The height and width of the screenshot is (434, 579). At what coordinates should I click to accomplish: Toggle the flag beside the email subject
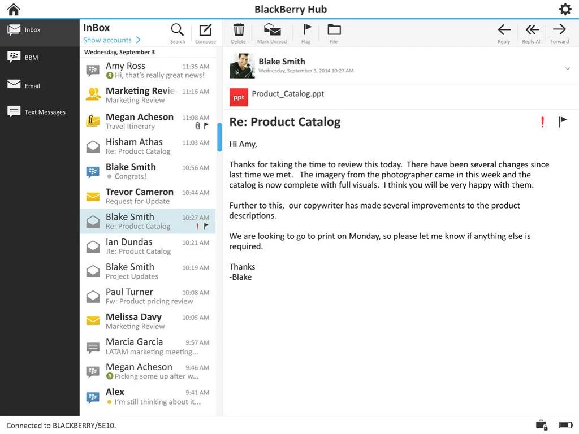(x=563, y=121)
